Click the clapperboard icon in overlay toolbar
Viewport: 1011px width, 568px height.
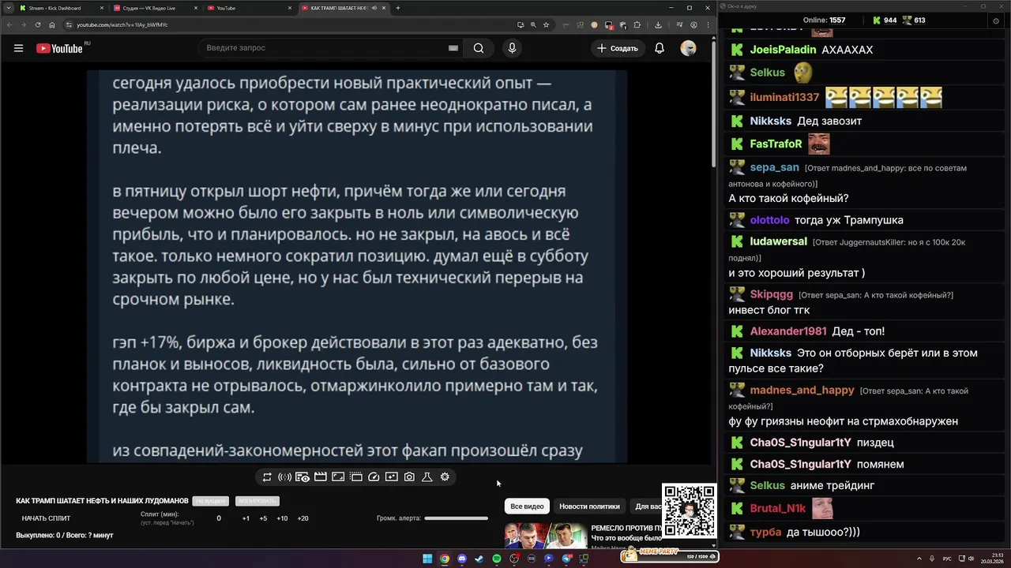321,477
